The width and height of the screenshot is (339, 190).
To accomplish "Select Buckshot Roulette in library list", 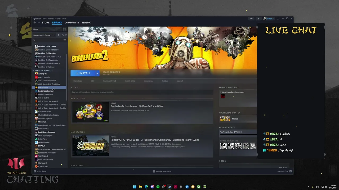I will pyautogui.click(x=46, y=94).
